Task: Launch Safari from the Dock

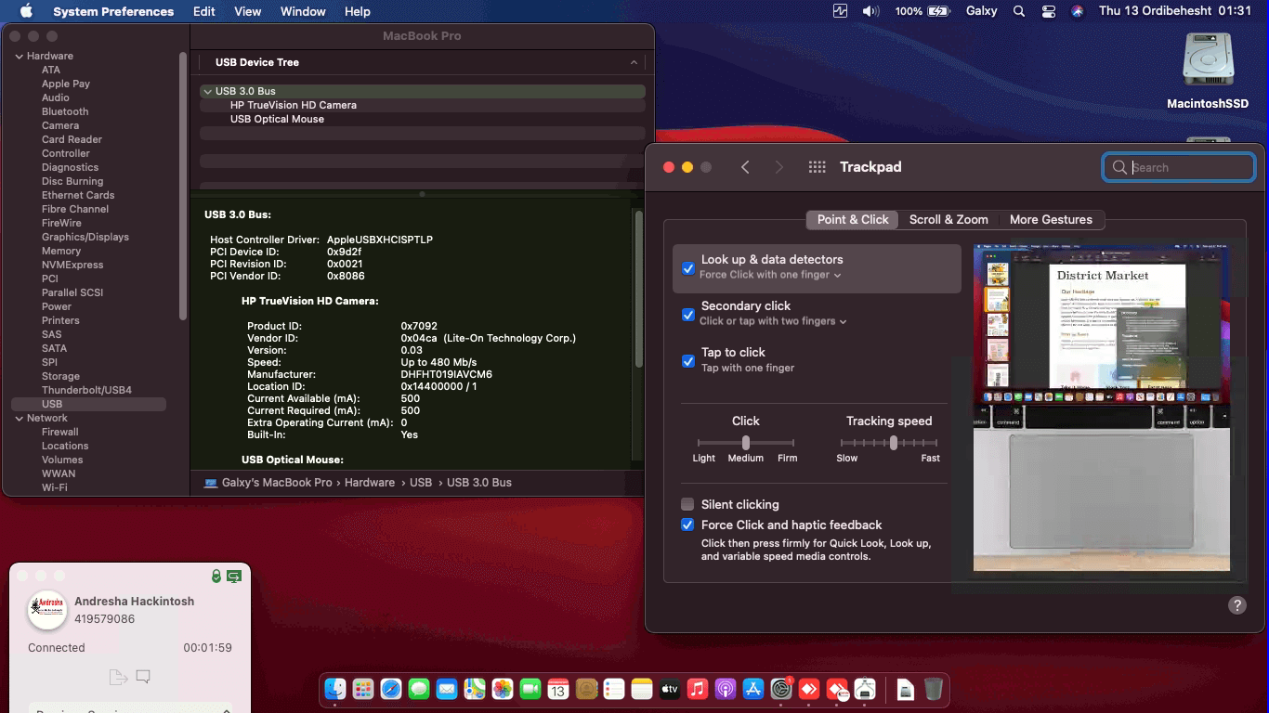Action: [x=391, y=689]
